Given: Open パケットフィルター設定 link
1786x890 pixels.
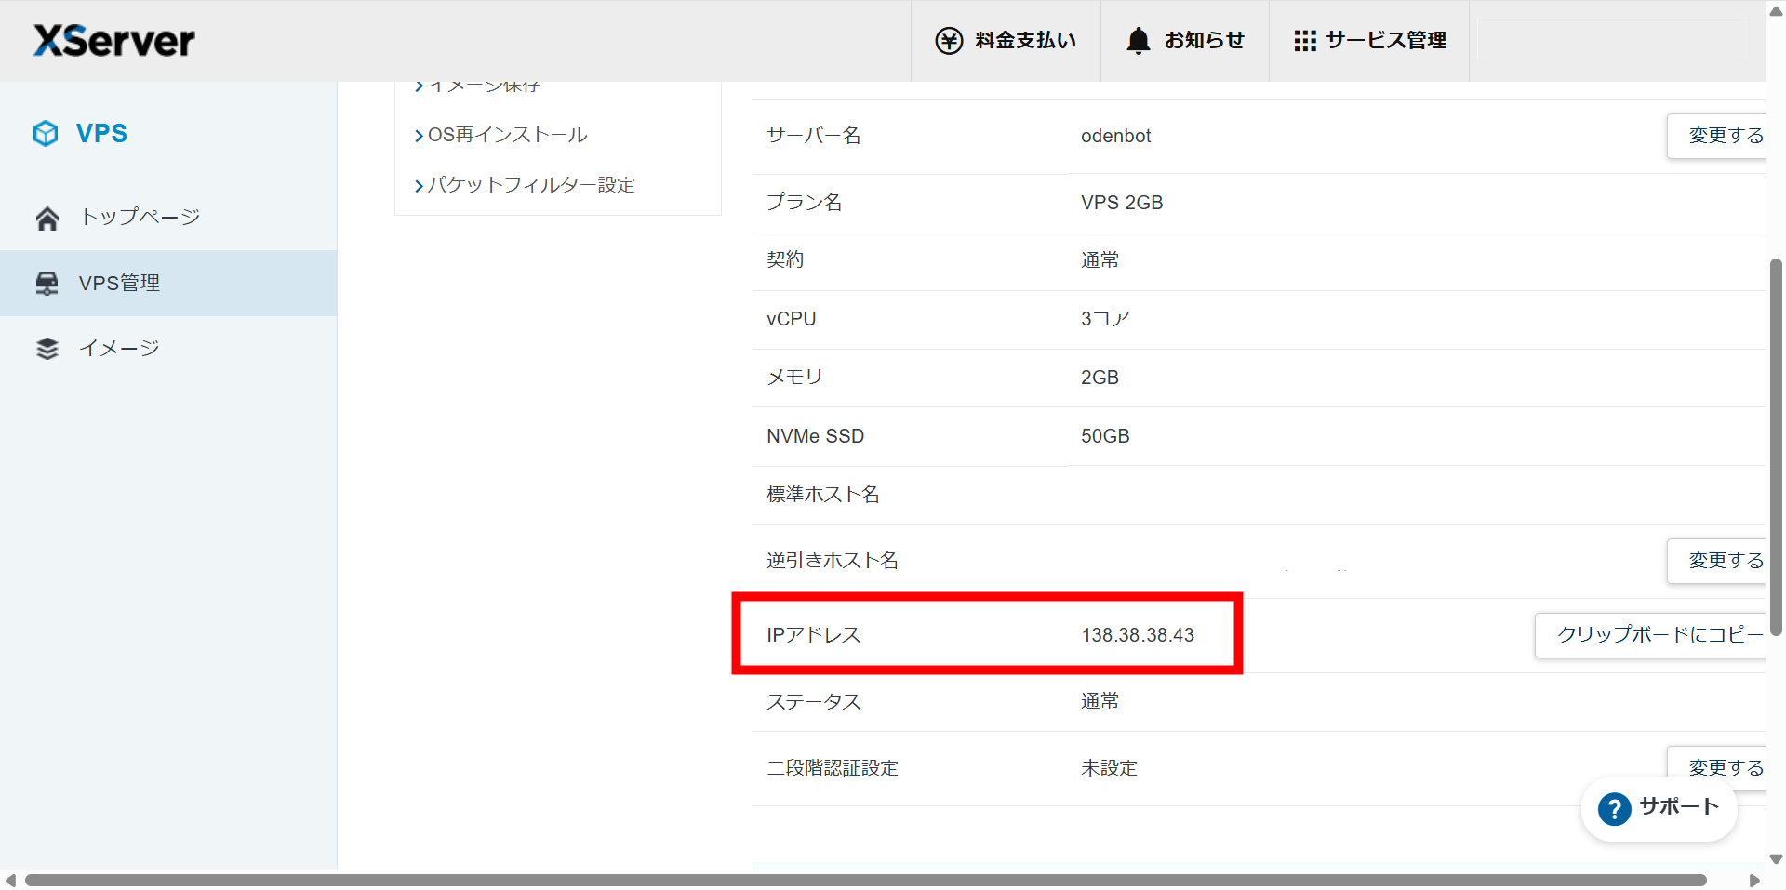Looking at the screenshot, I should click(530, 185).
